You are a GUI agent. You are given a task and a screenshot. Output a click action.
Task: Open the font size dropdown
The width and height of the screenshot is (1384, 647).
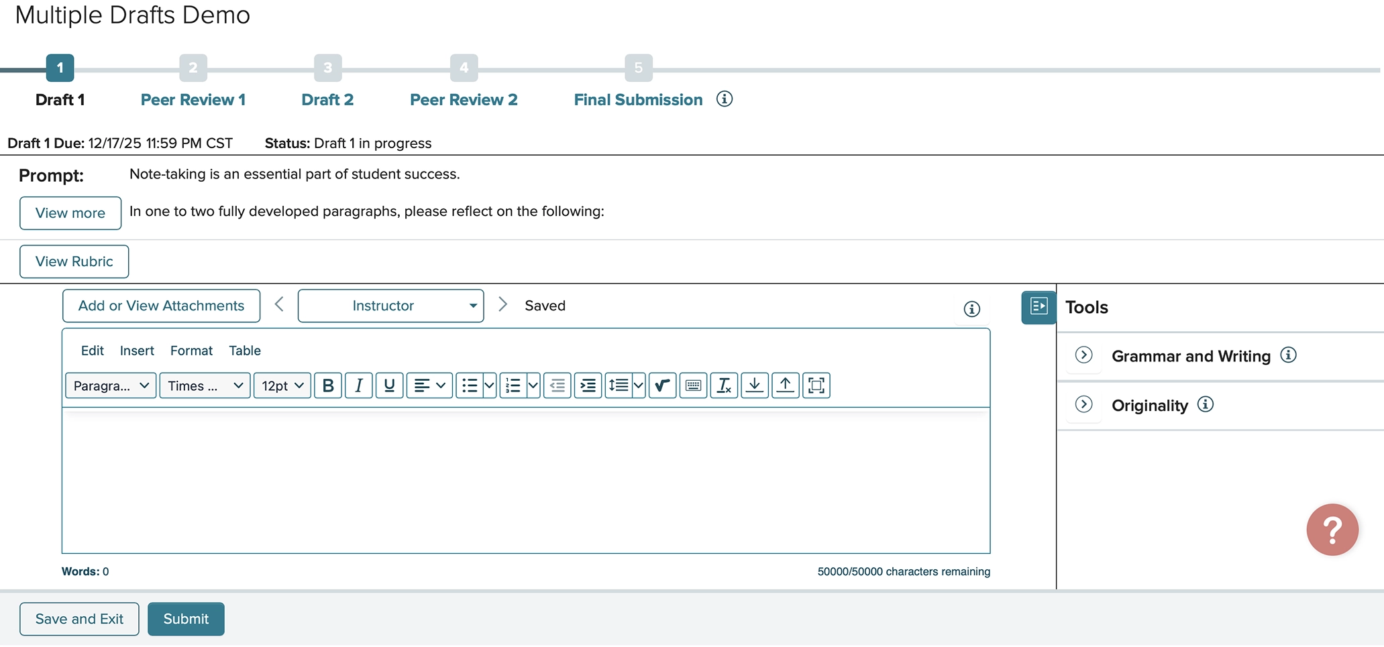[282, 386]
